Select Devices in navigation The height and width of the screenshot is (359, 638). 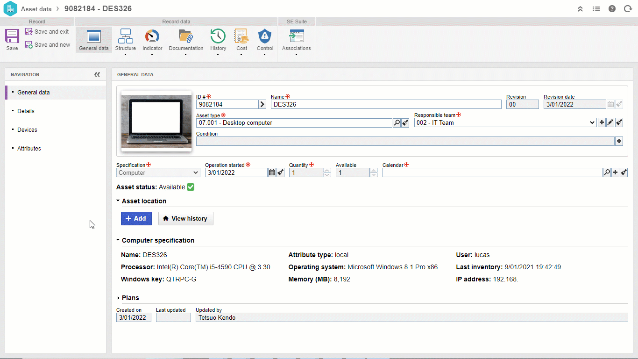click(x=56, y=130)
